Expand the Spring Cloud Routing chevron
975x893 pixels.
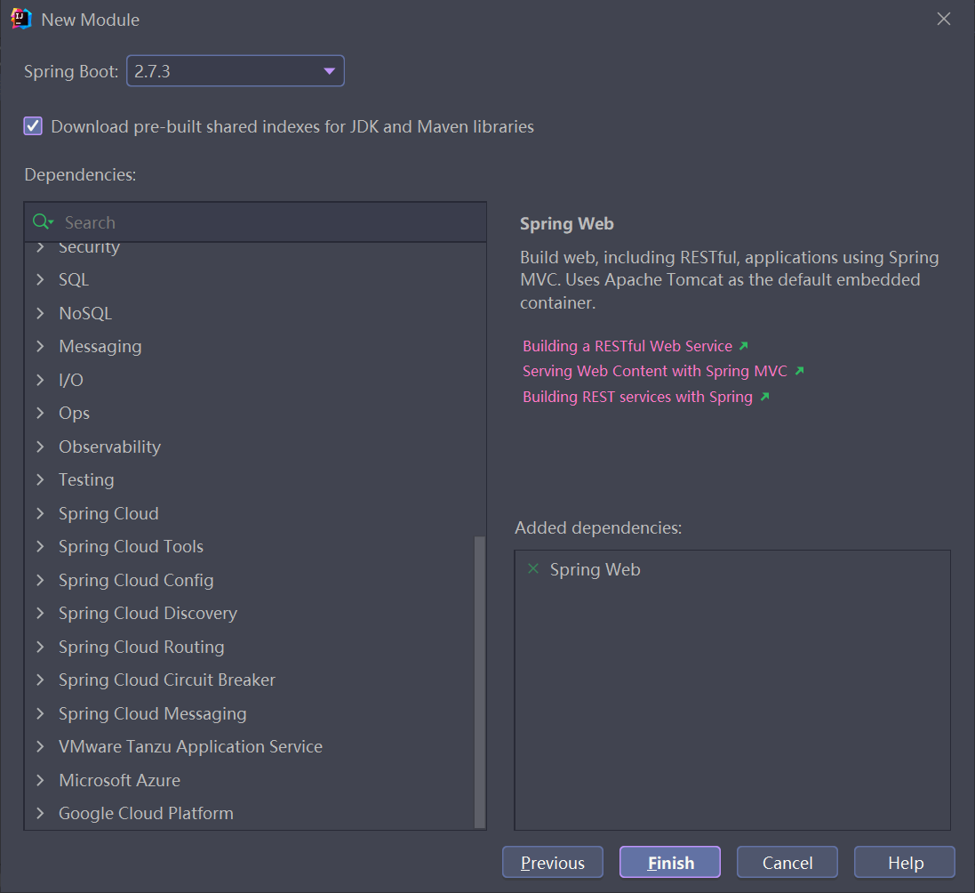click(x=40, y=647)
